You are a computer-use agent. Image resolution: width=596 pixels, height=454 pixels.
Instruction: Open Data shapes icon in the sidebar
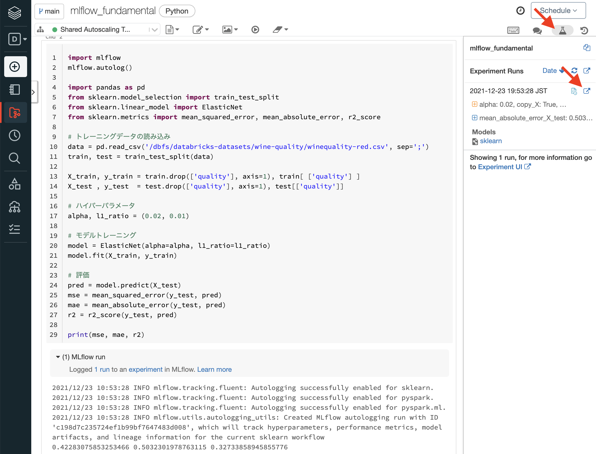(x=15, y=184)
